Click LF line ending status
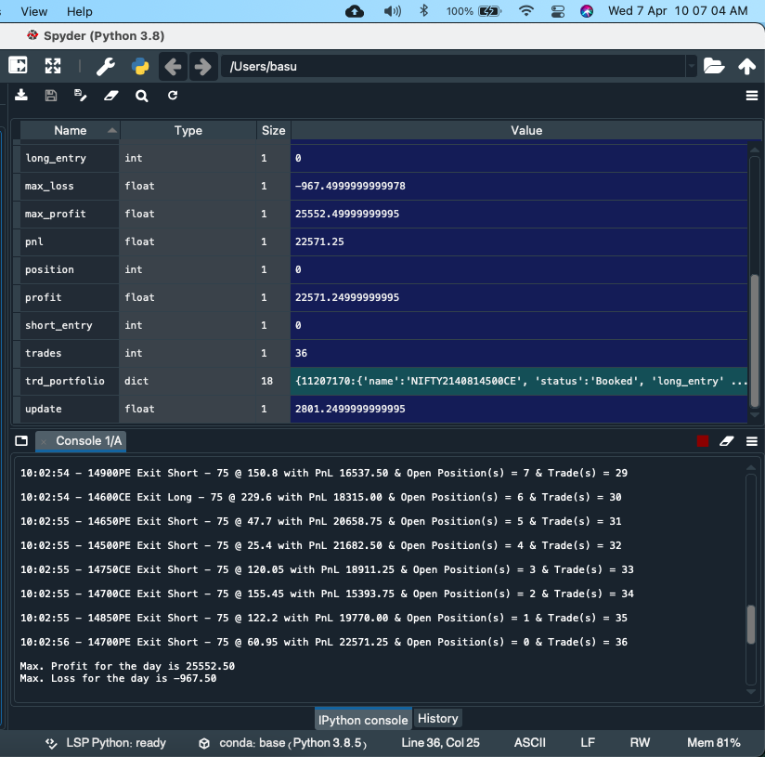765x757 pixels. pos(588,743)
